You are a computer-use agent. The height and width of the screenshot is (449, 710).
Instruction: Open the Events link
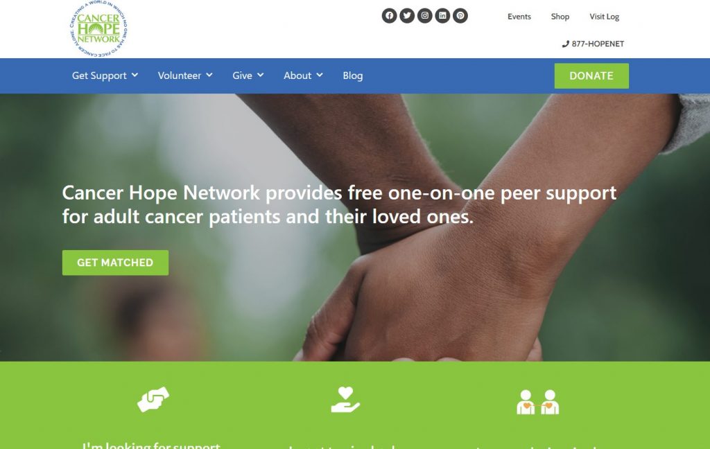(x=519, y=17)
